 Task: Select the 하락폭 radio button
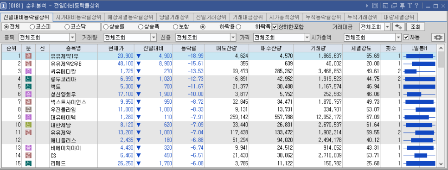[x=238, y=27]
